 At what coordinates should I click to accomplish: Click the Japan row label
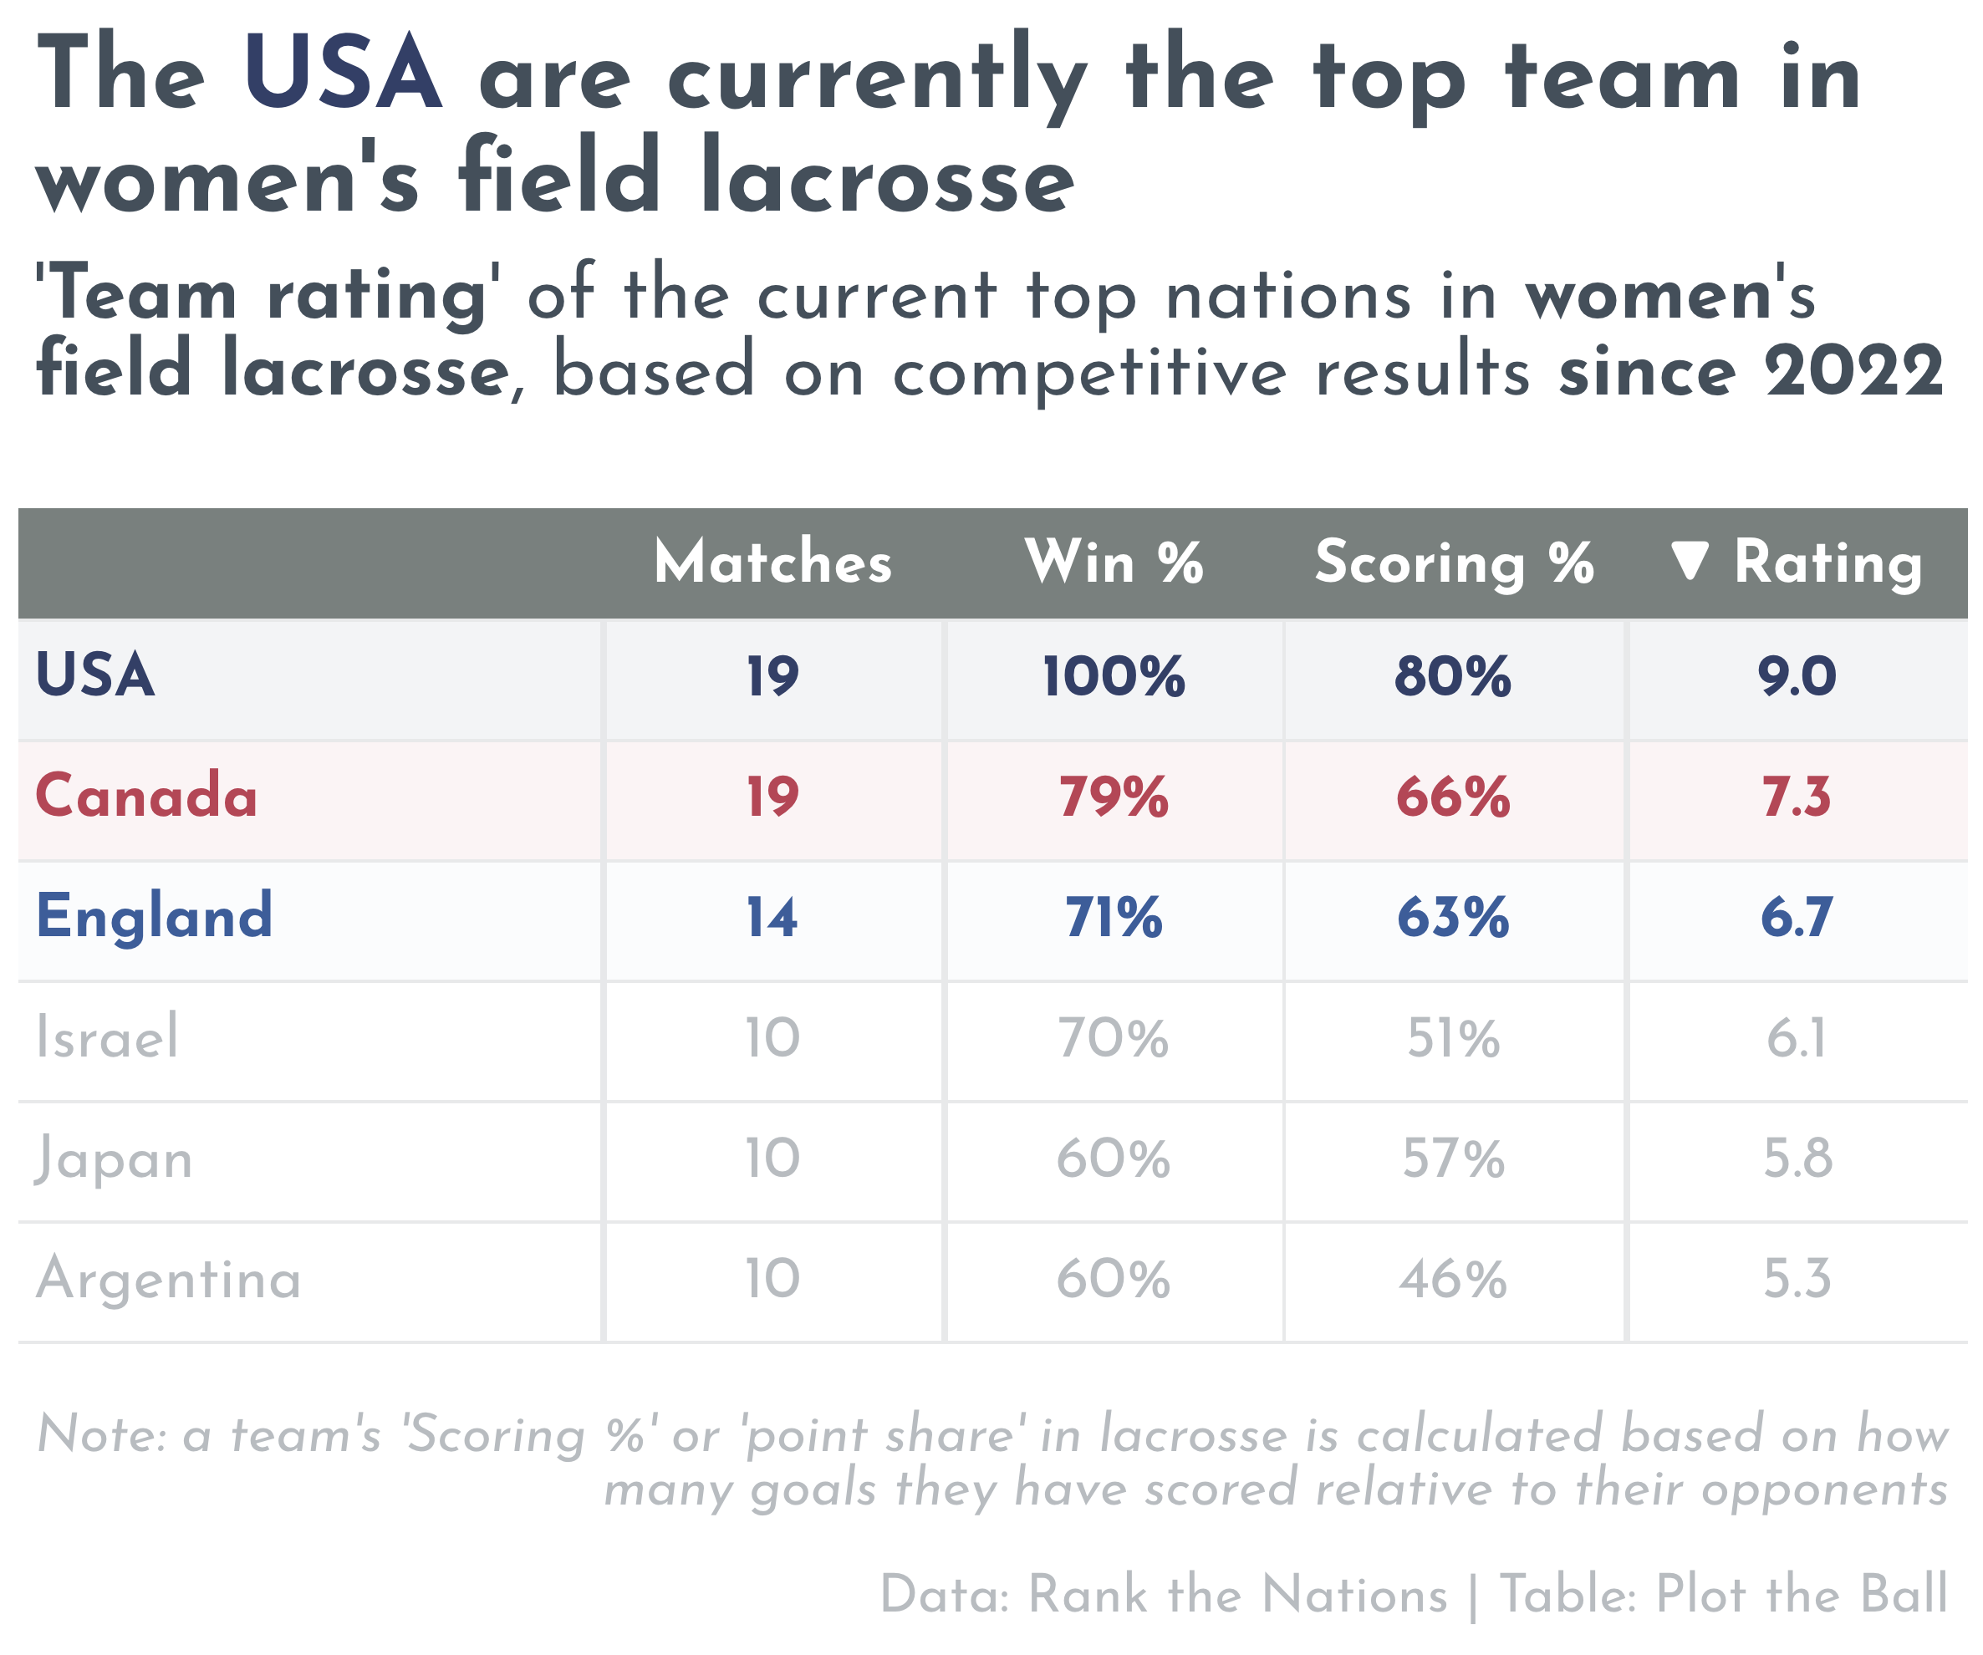(115, 1159)
